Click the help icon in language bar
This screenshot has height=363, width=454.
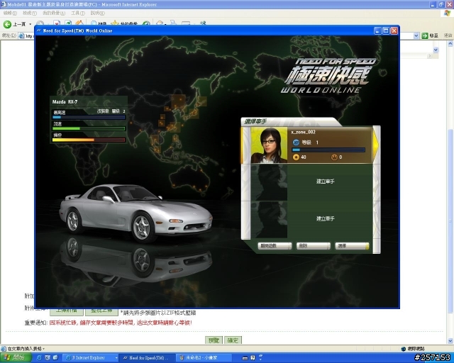tap(253, 358)
